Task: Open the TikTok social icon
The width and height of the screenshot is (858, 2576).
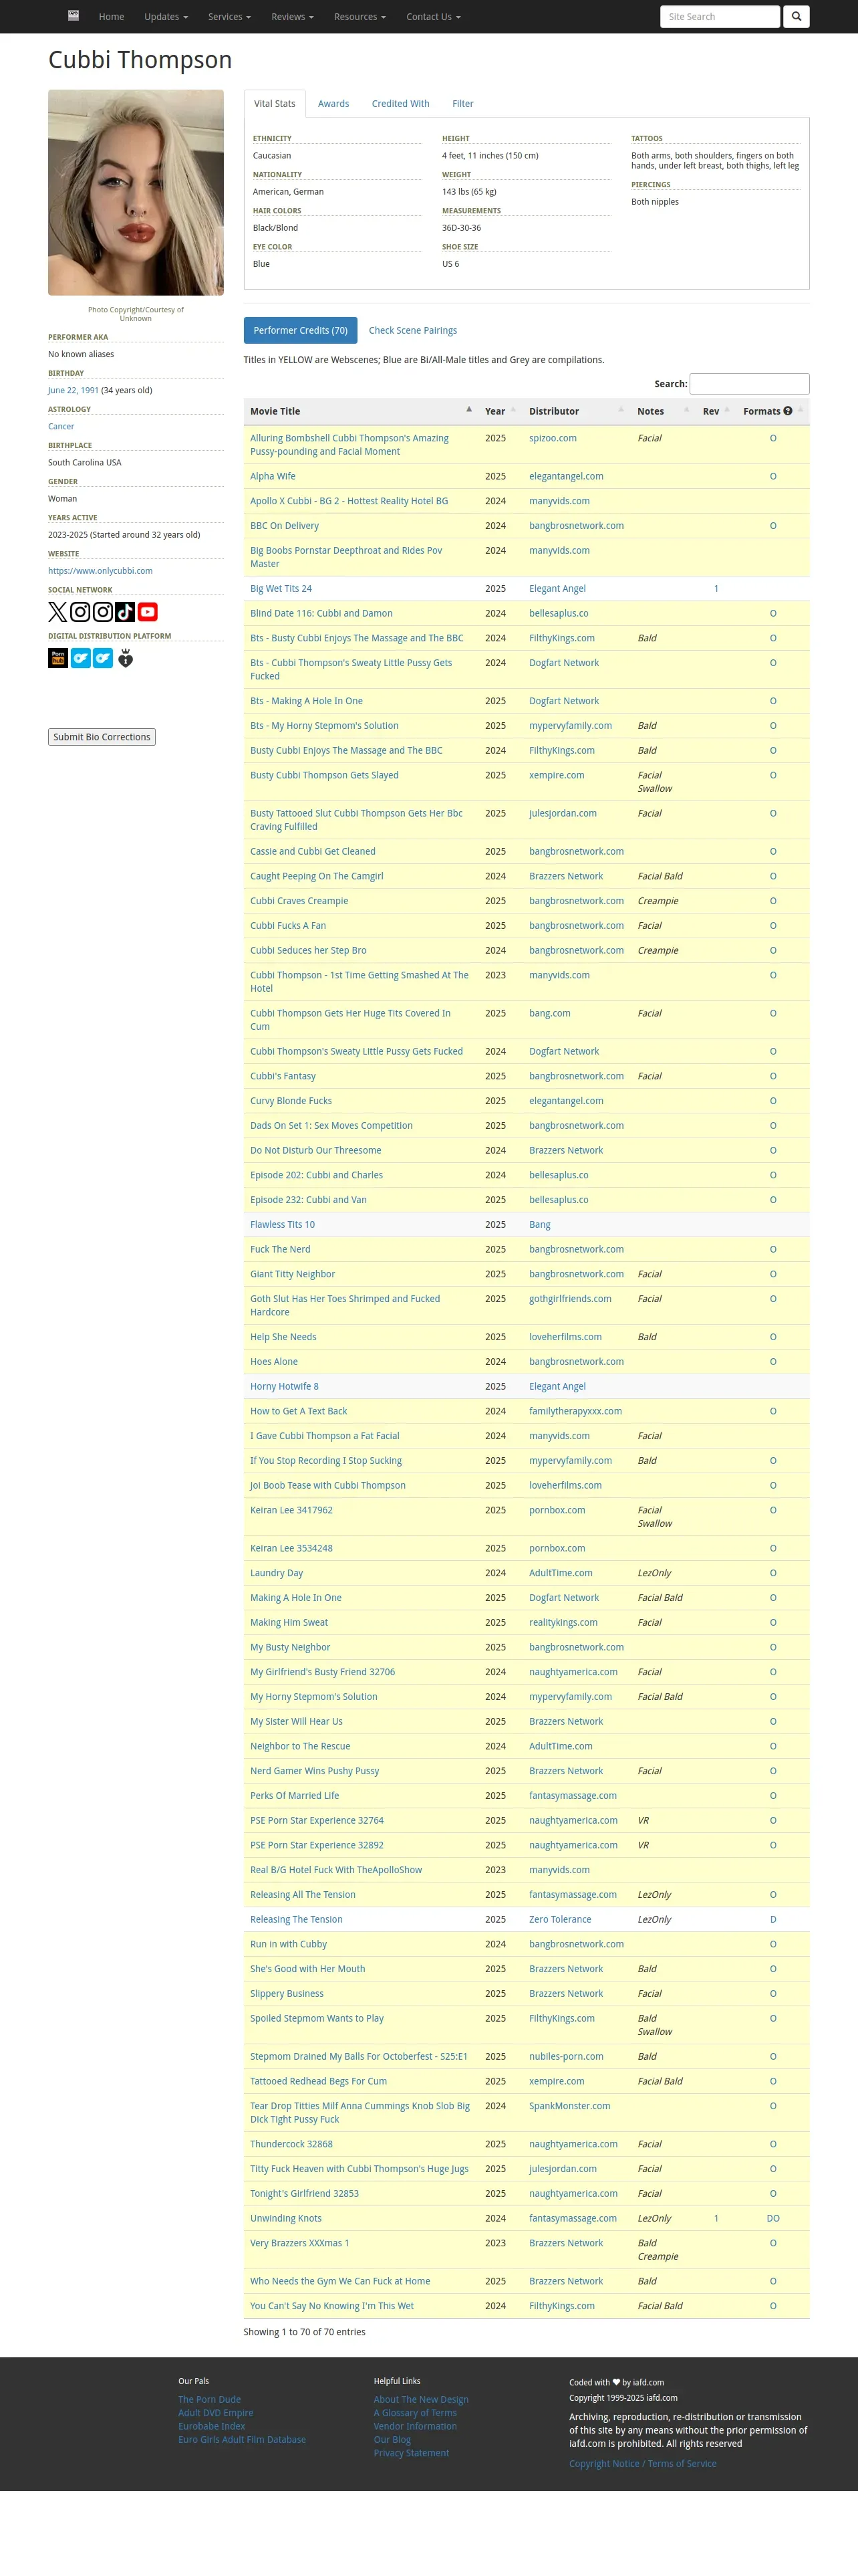Action: (x=125, y=612)
